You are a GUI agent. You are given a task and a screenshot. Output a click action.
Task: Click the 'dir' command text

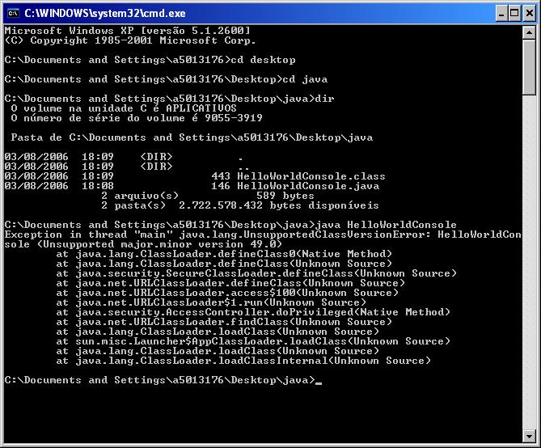coord(324,99)
